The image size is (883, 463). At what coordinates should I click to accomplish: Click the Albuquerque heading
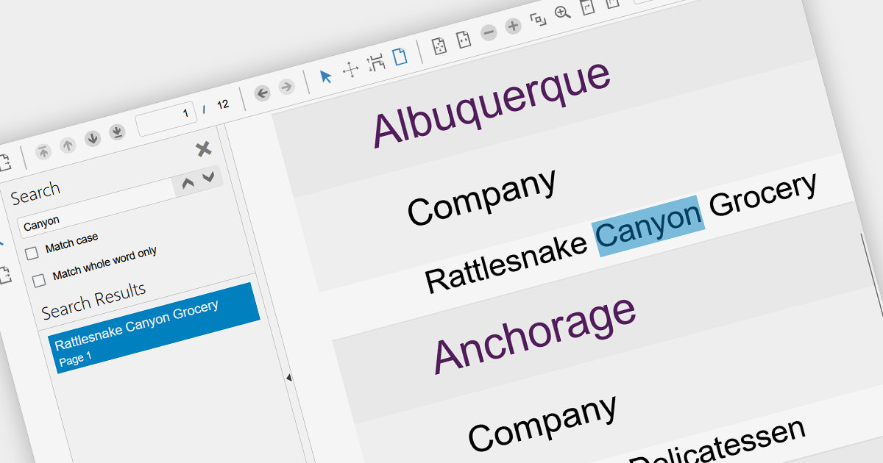pyautogui.click(x=492, y=103)
